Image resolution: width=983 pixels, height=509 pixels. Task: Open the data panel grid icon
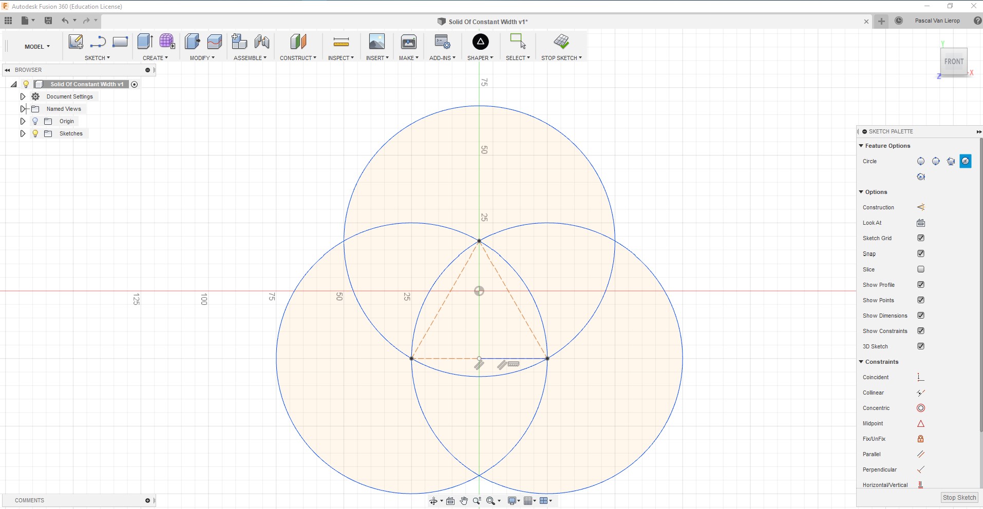[x=8, y=21]
